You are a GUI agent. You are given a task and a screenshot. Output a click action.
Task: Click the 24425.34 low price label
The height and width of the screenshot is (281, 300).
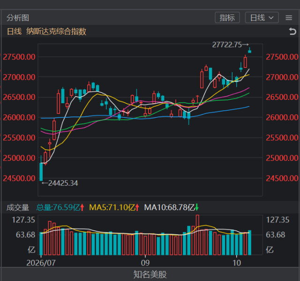click(x=63, y=183)
